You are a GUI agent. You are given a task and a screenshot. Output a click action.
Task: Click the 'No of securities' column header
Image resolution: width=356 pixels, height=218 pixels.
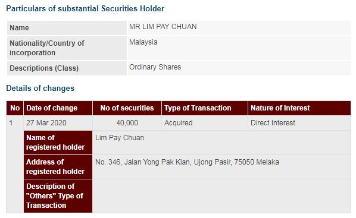(127, 108)
